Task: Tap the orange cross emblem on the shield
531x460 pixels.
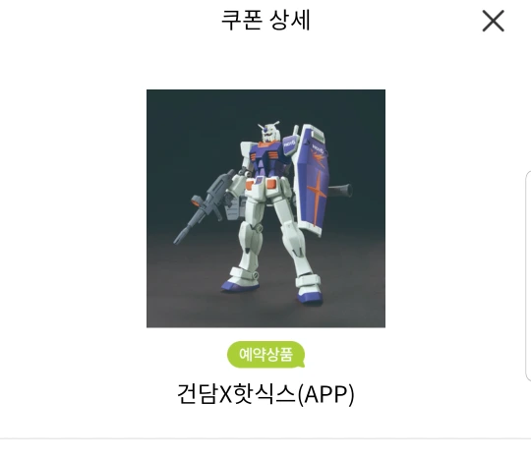Action: (x=318, y=197)
